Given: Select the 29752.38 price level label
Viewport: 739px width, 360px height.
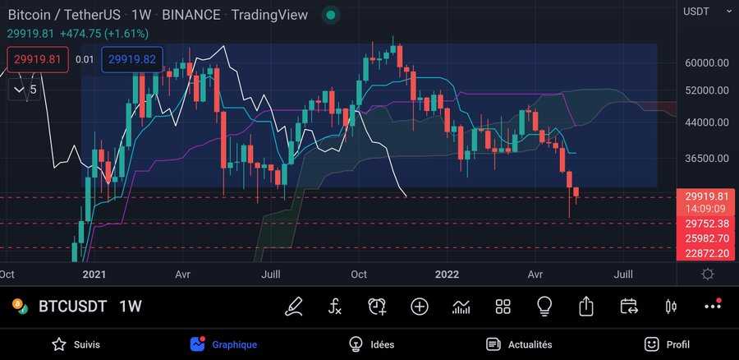Looking at the screenshot, I should [x=707, y=224].
